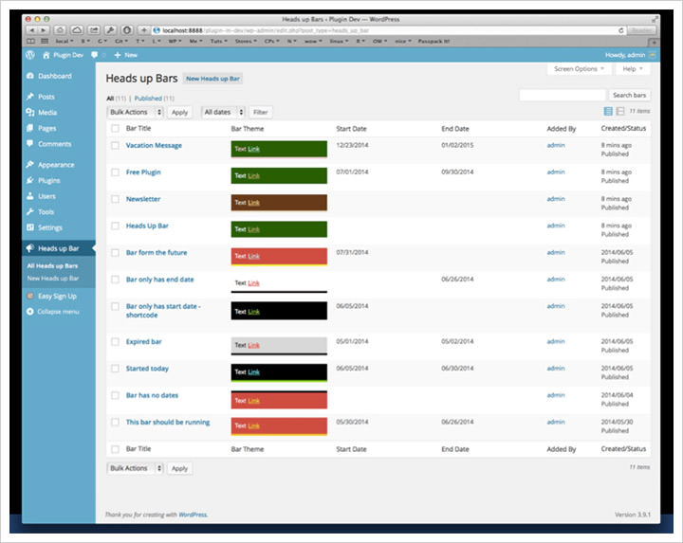Click the share icon in browser toolbar
This screenshot has width=683, height=543.
click(94, 30)
